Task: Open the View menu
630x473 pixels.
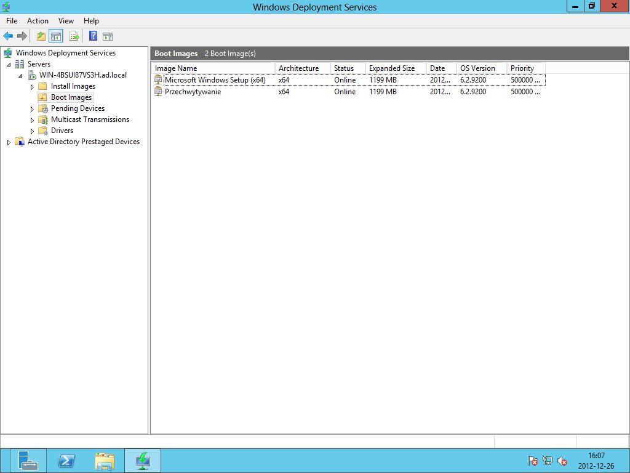Action: click(x=66, y=21)
